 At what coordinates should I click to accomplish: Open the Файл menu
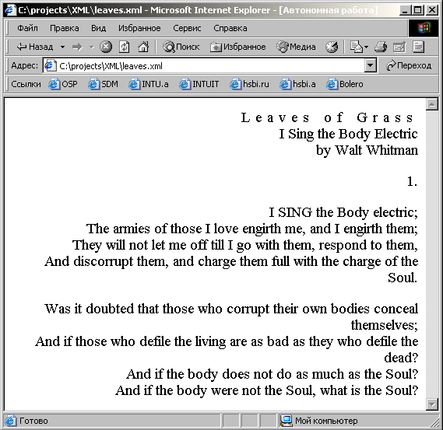27,28
